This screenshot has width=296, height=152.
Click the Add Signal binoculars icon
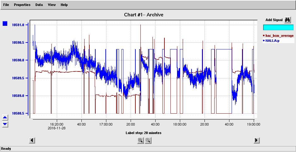tap(287, 20)
